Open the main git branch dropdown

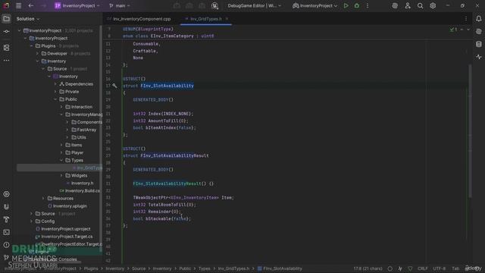tap(120, 5)
